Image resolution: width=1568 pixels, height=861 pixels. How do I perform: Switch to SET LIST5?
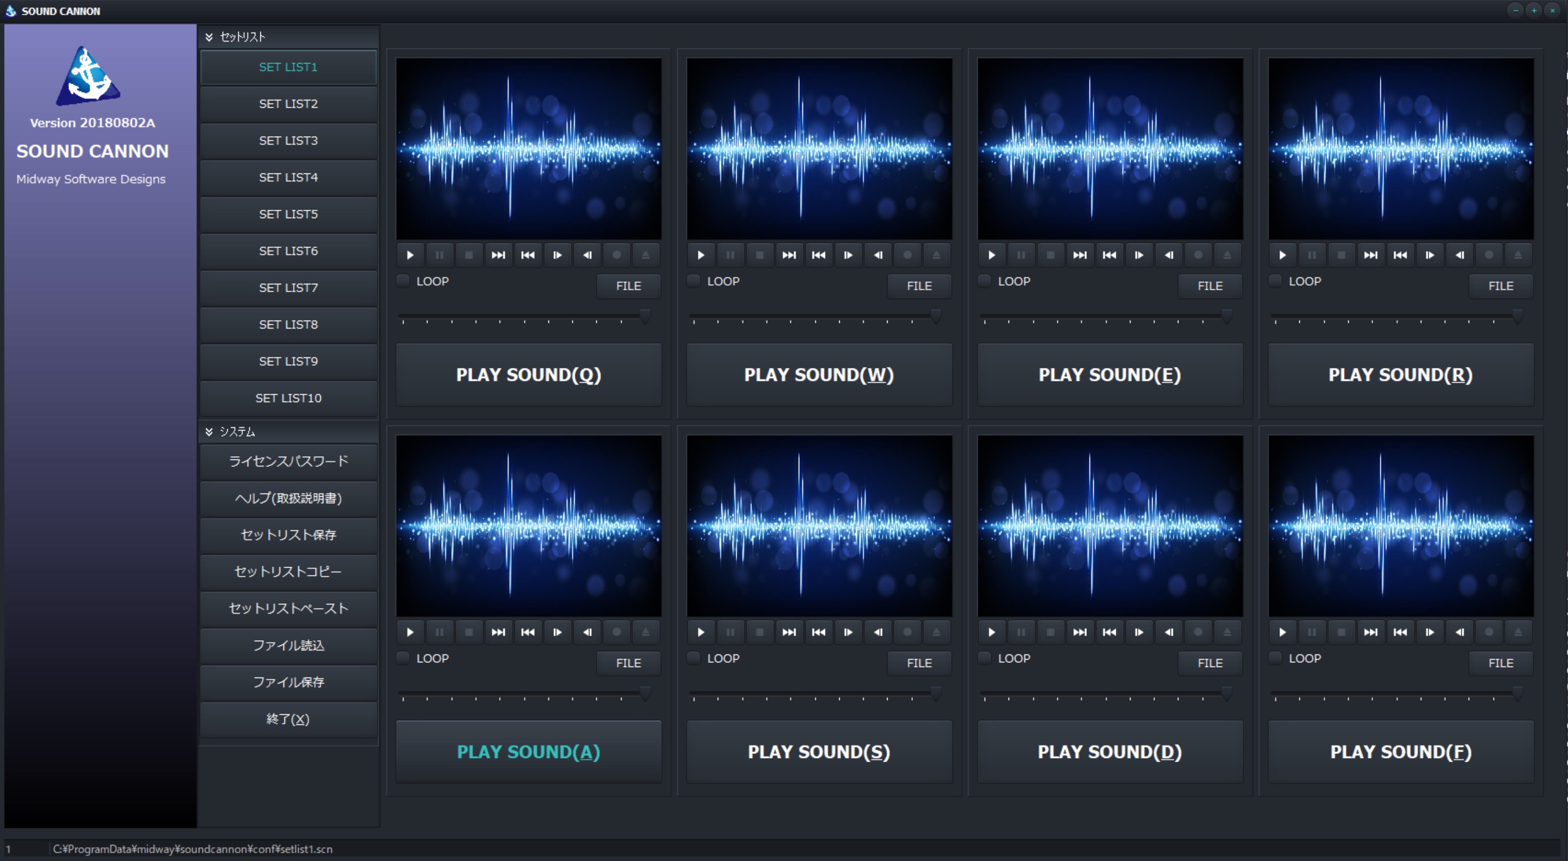pyautogui.click(x=289, y=214)
